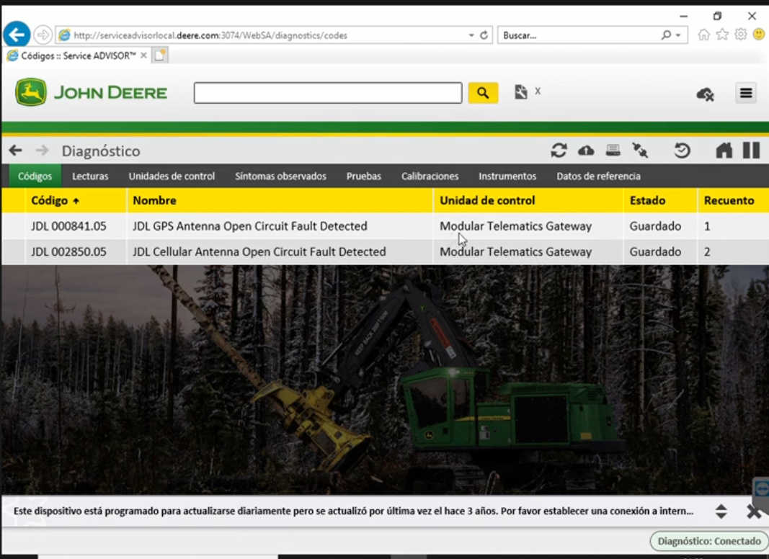Image resolution: width=769 pixels, height=559 pixels.
Task: Upload data using the cloud upload icon
Action: point(587,150)
